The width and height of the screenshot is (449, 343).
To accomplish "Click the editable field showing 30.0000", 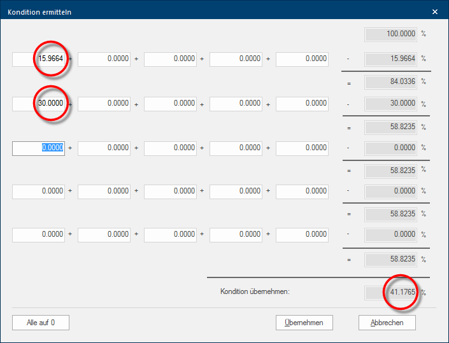I will point(38,104).
